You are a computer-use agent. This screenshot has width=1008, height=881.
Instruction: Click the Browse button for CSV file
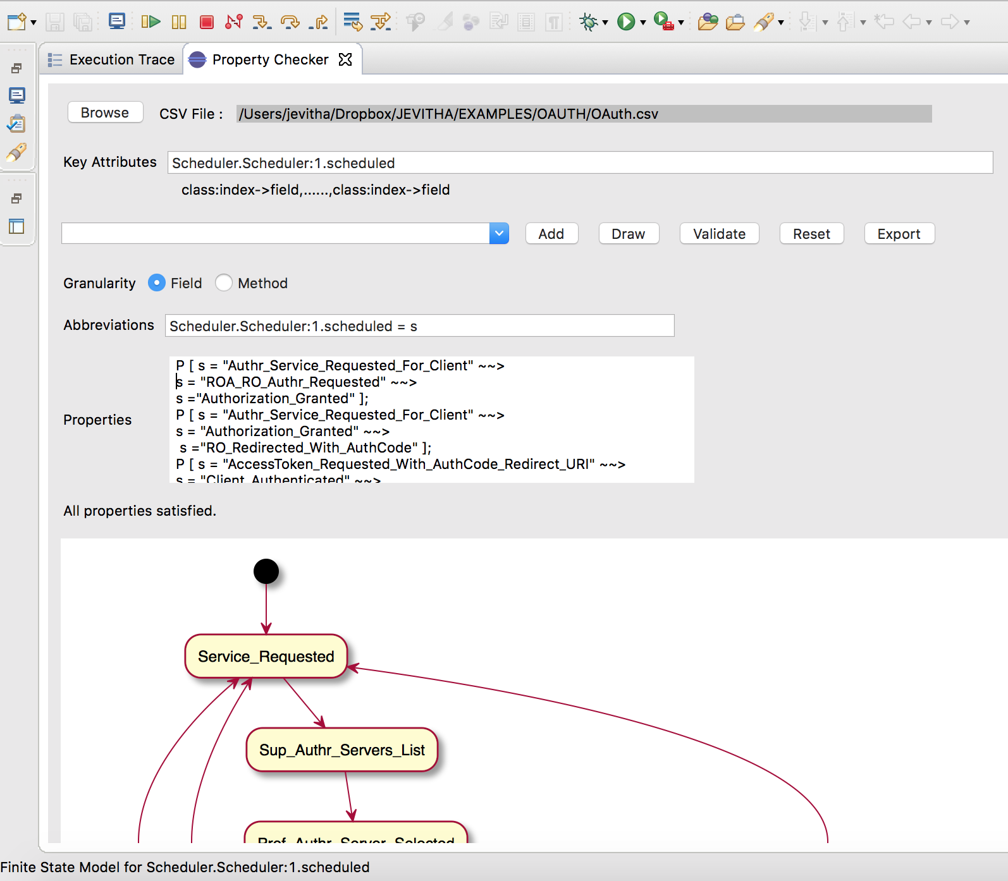coord(105,112)
